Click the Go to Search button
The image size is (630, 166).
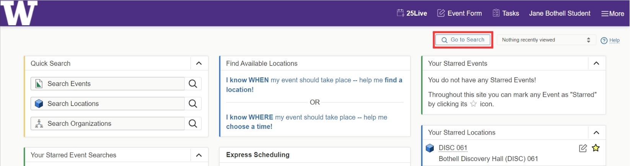point(463,40)
